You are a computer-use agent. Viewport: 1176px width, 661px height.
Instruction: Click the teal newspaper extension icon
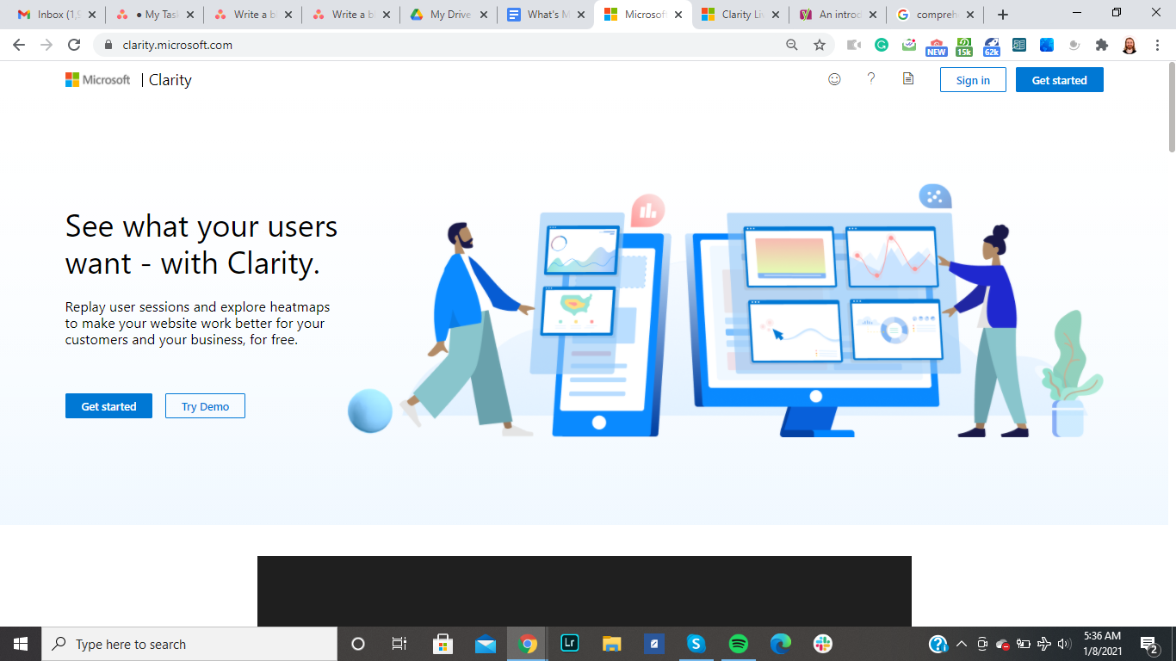1019,45
